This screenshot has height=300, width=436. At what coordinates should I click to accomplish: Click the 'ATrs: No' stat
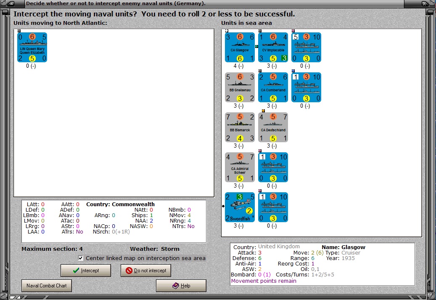[x=72, y=232]
